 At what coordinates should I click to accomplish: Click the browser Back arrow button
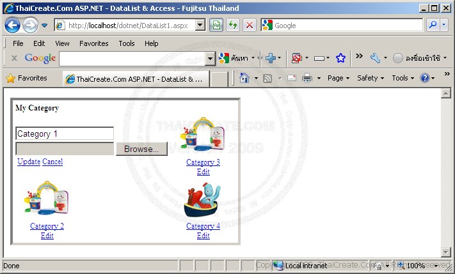[12, 26]
